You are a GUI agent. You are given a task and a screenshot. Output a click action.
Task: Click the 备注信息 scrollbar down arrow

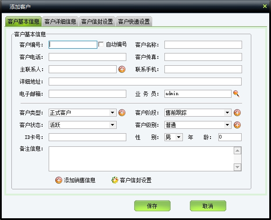coord(237,167)
